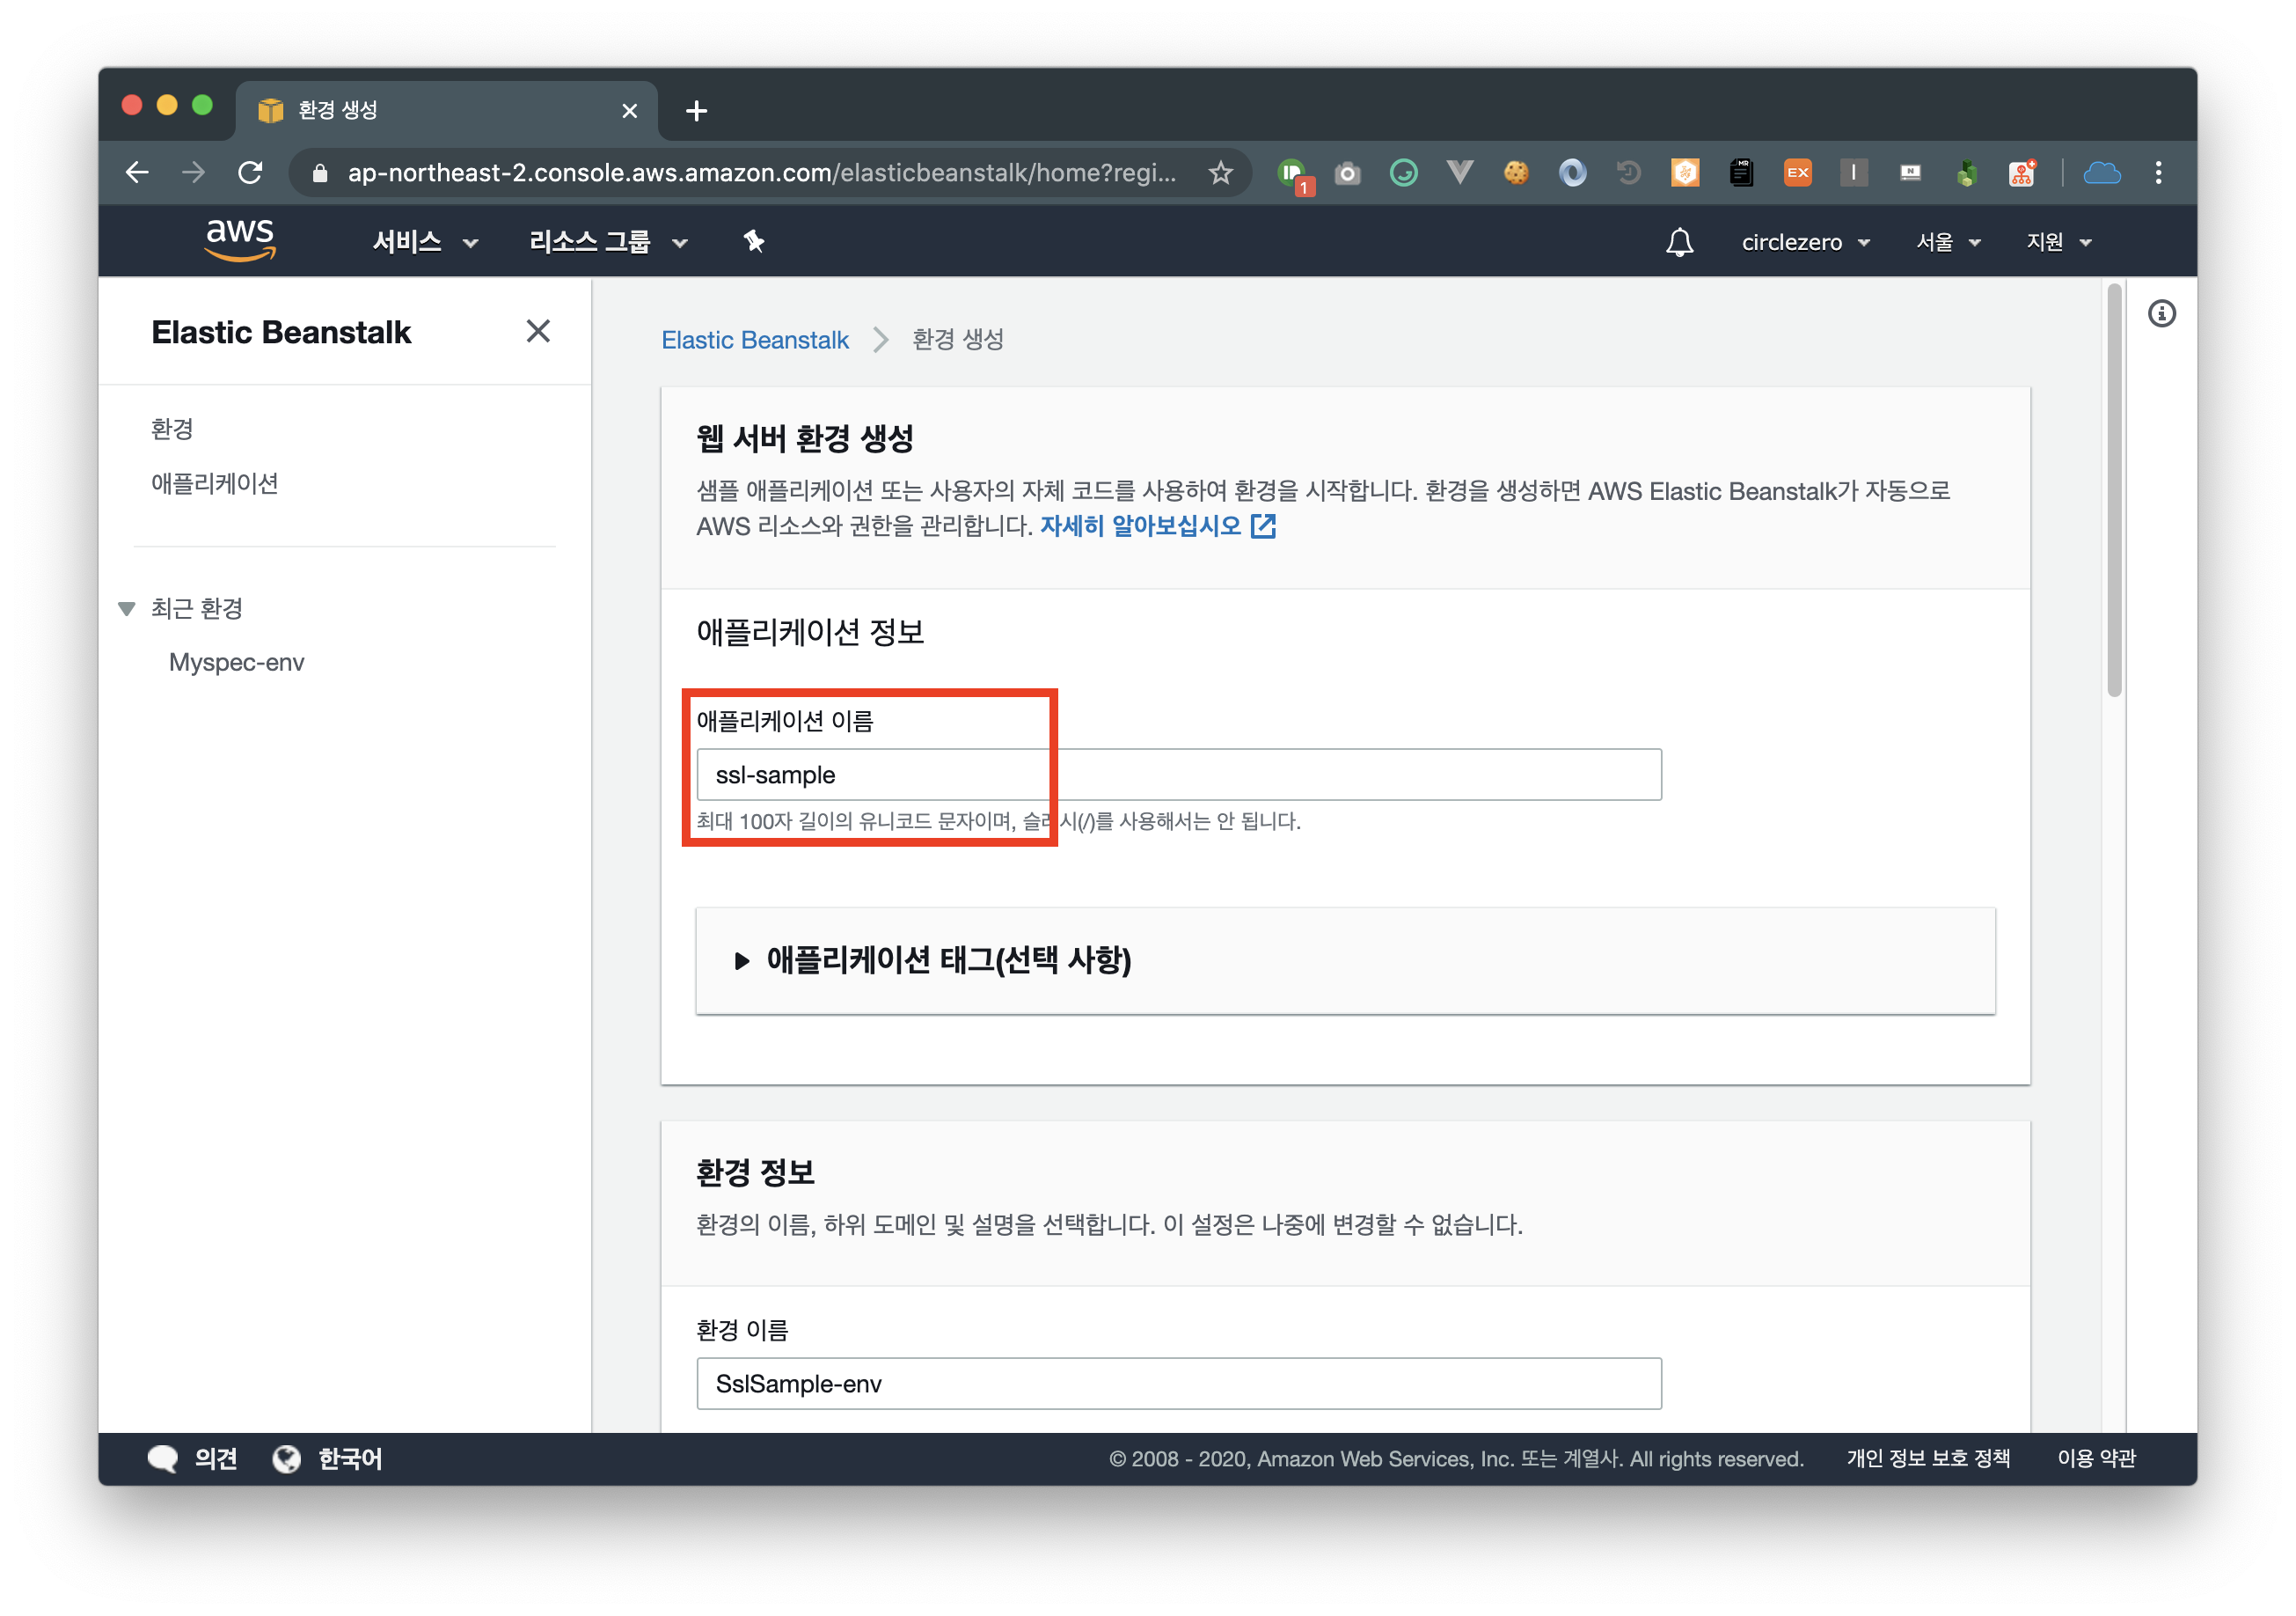Image resolution: width=2296 pixels, height=1616 pixels.
Task: Click the pin shortcut icon in navbar
Action: tap(754, 241)
